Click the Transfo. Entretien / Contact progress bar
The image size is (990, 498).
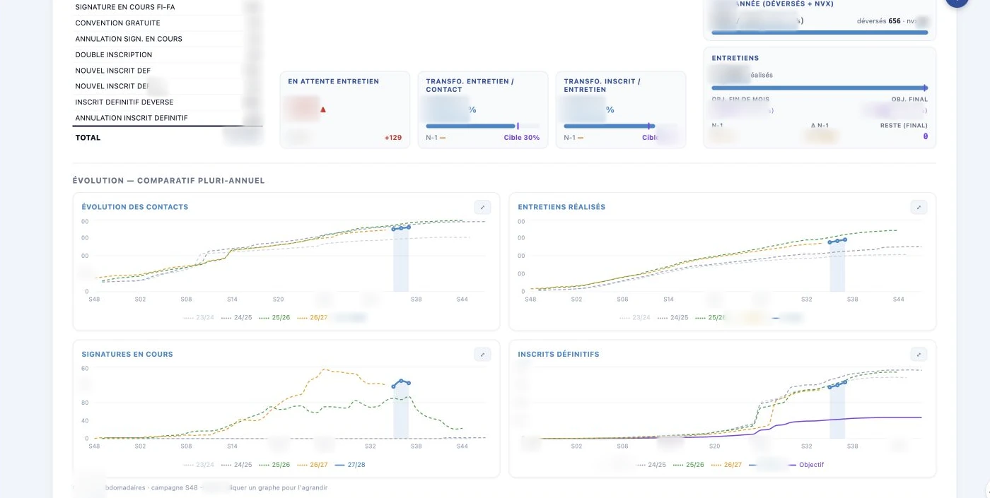pos(482,126)
